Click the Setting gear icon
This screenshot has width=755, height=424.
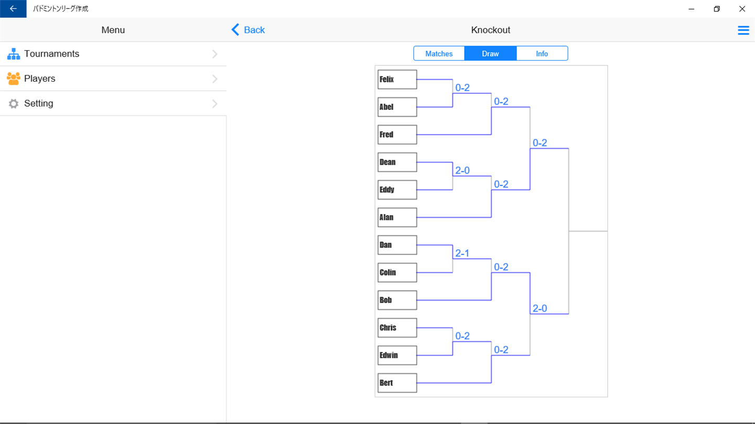click(14, 104)
